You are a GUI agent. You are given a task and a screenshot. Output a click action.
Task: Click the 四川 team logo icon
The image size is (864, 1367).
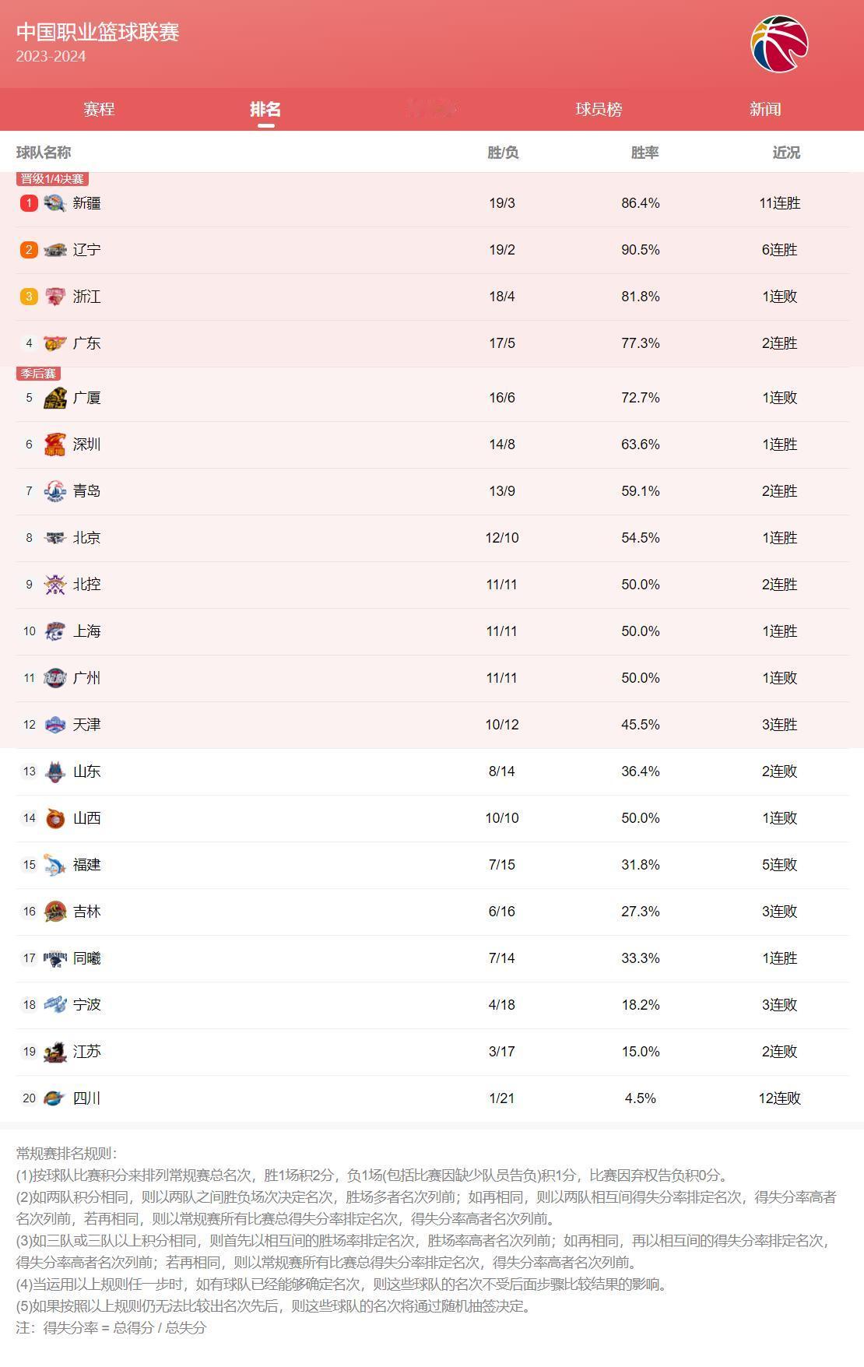coord(54,1098)
